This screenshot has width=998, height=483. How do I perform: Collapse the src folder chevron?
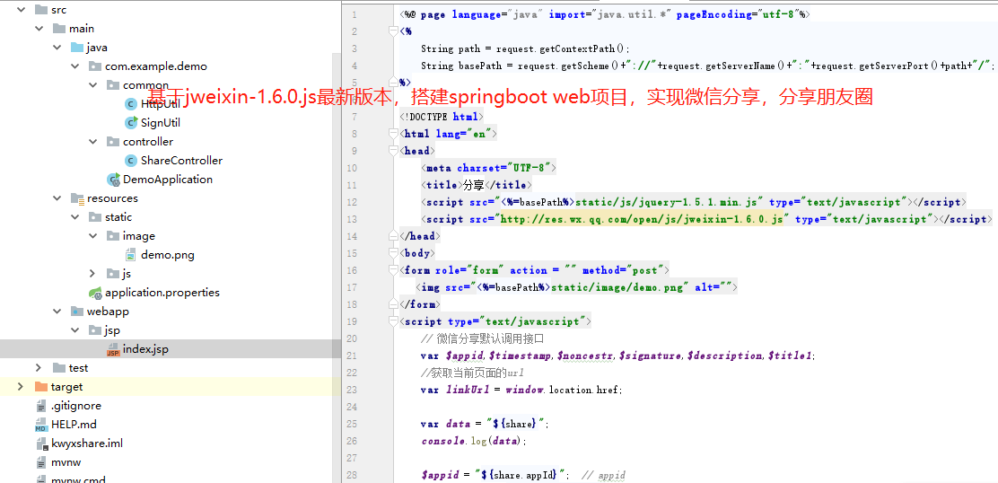coord(22,10)
